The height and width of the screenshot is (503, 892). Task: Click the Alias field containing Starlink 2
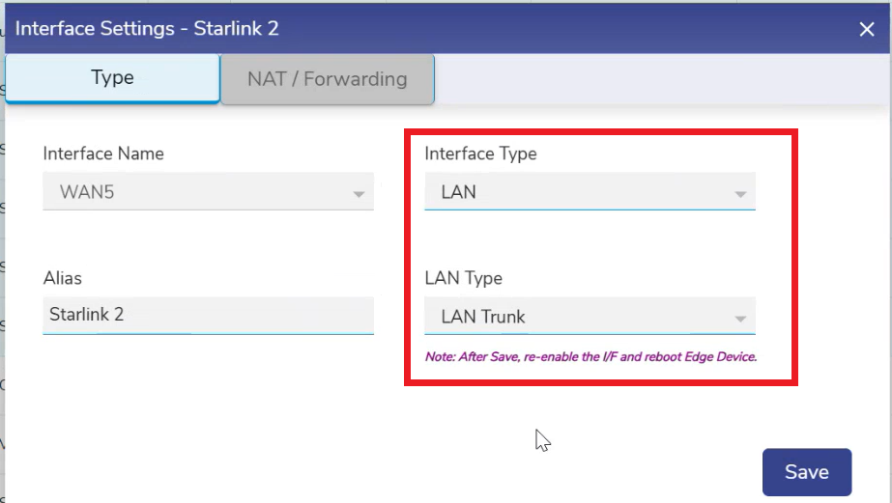208,315
